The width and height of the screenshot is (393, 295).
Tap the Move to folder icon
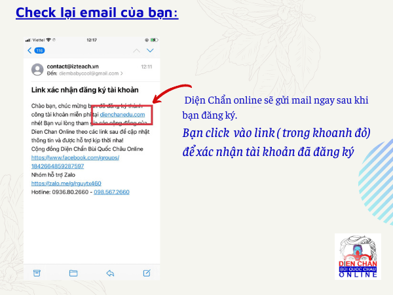73,273
